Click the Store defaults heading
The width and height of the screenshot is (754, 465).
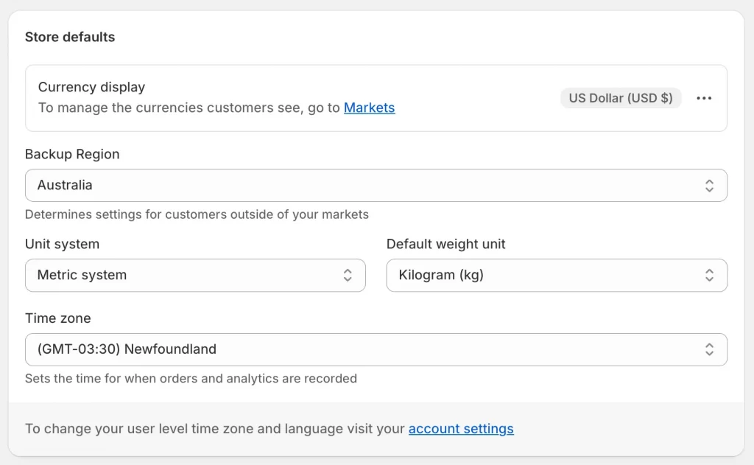click(70, 37)
